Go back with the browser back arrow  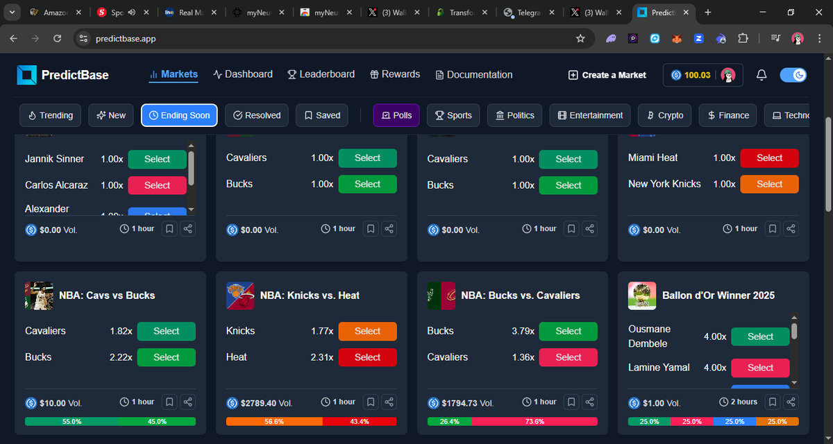point(13,39)
